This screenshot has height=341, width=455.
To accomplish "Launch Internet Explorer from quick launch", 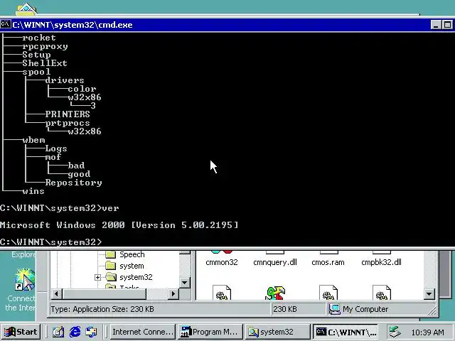I will 75,332.
